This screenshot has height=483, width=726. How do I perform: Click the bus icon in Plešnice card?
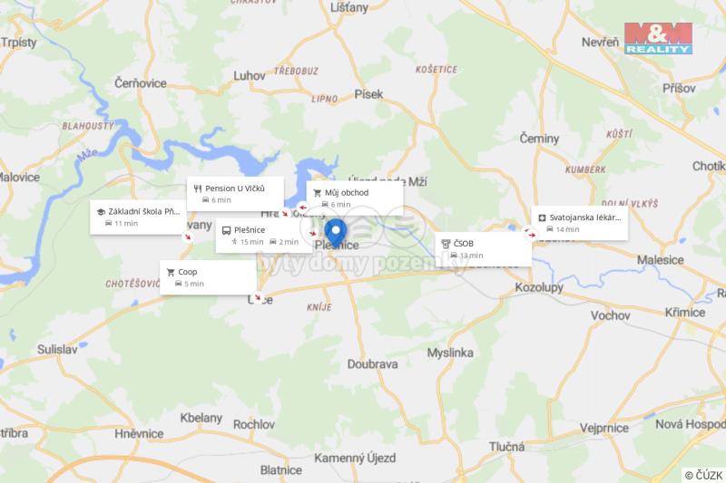[x=226, y=230]
